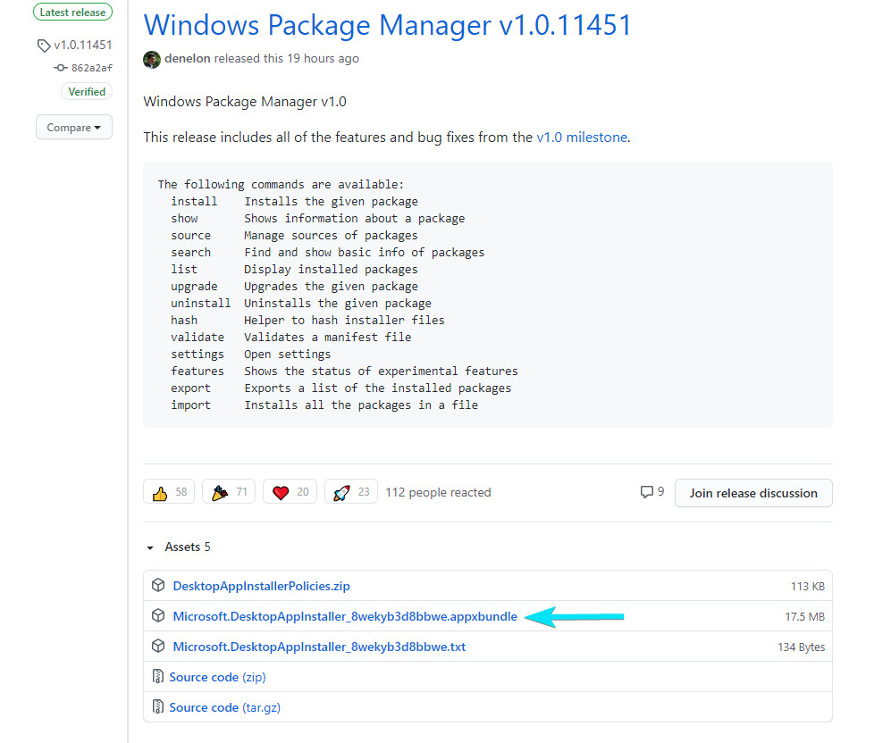This screenshot has height=743, width=874.
Task: Click the source code archive icon for zip
Action: click(158, 676)
